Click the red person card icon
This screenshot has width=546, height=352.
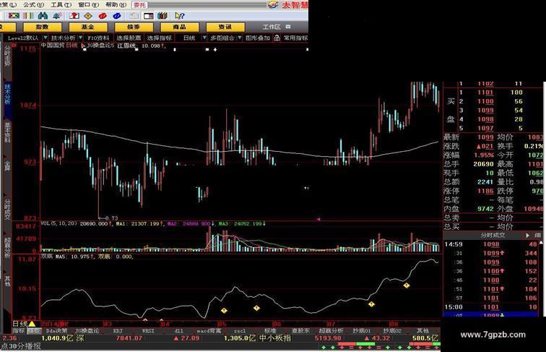74,16
